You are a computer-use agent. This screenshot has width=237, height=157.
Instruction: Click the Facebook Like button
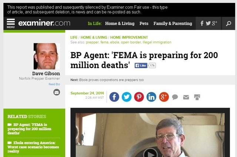(x=141, y=66)
